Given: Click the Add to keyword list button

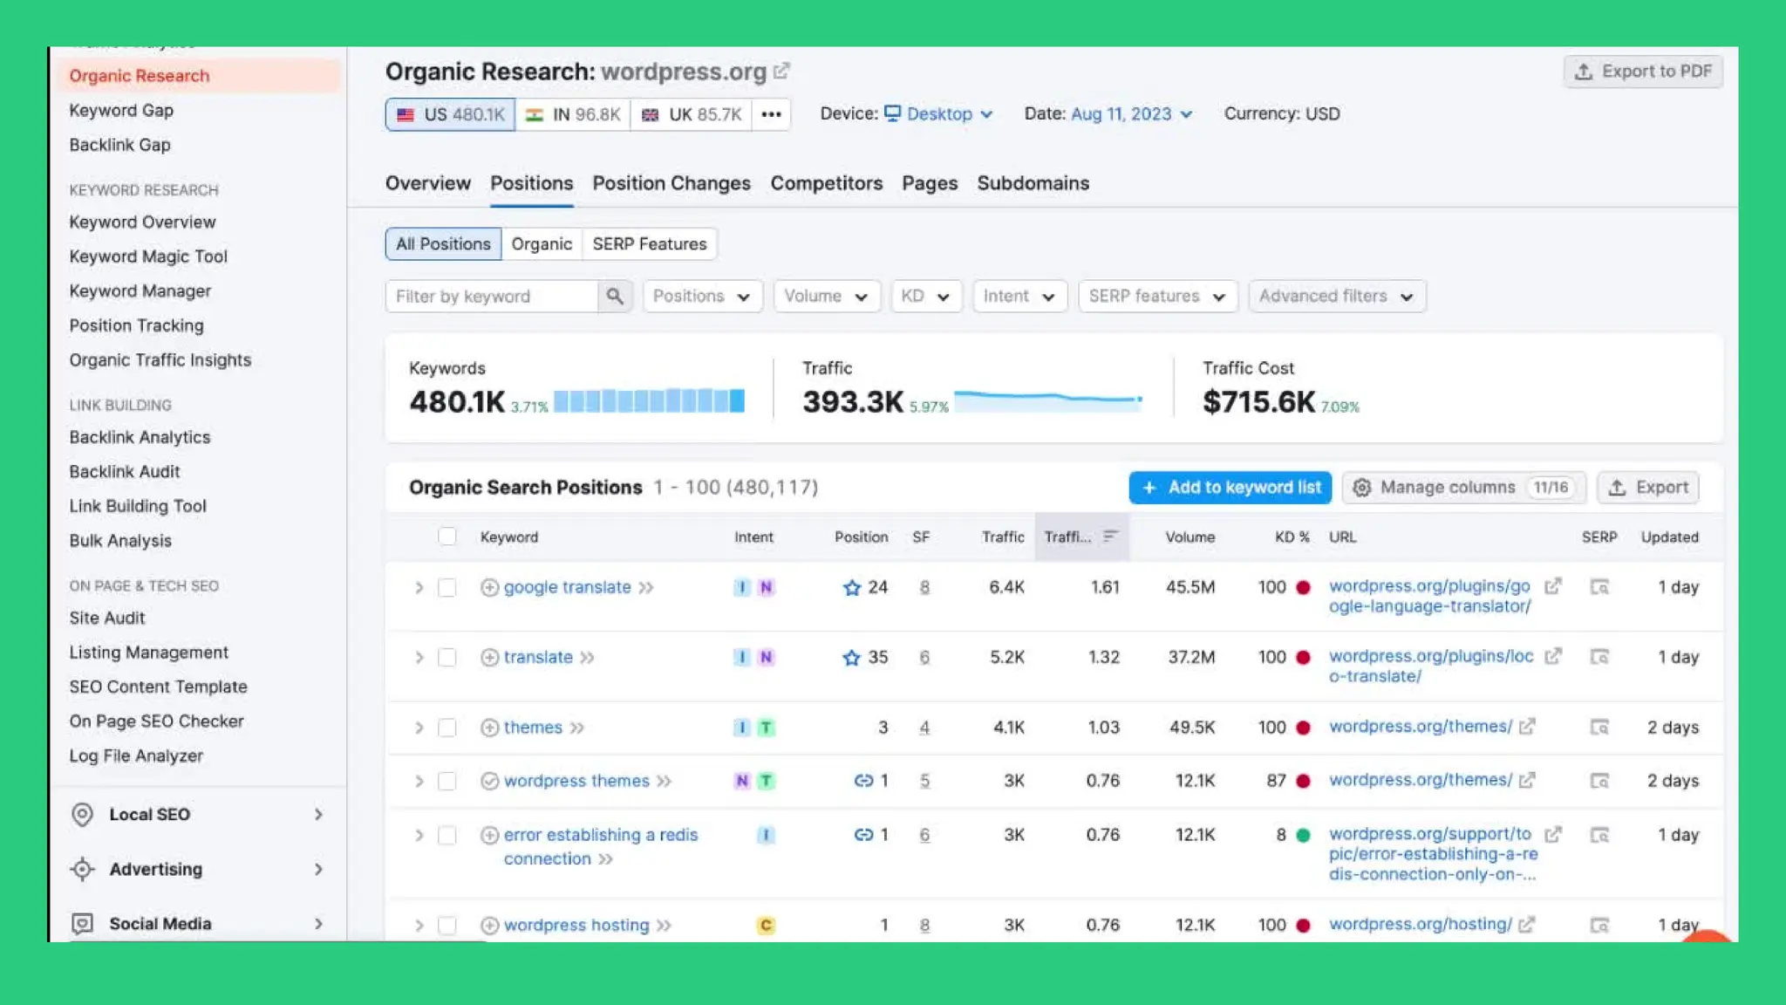Looking at the screenshot, I should click(x=1230, y=488).
